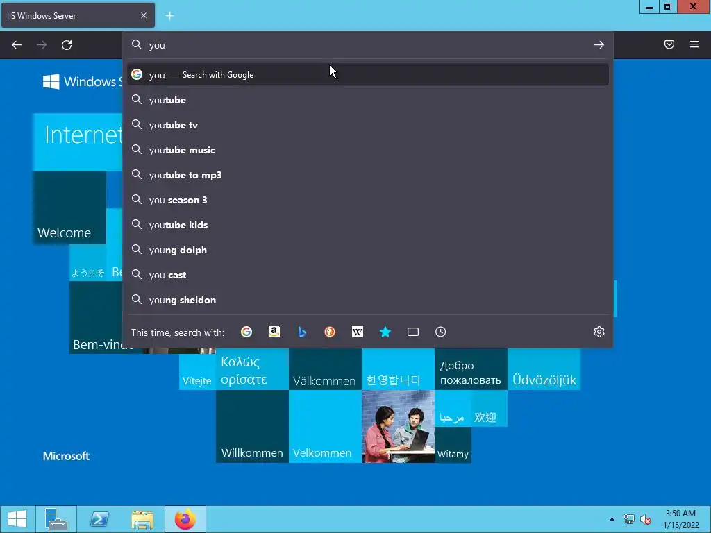Show hidden system tray icons

[x=612, y=519]
